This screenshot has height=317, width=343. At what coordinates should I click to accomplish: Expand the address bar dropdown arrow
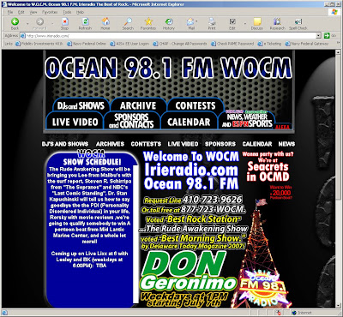pos(319,36)
